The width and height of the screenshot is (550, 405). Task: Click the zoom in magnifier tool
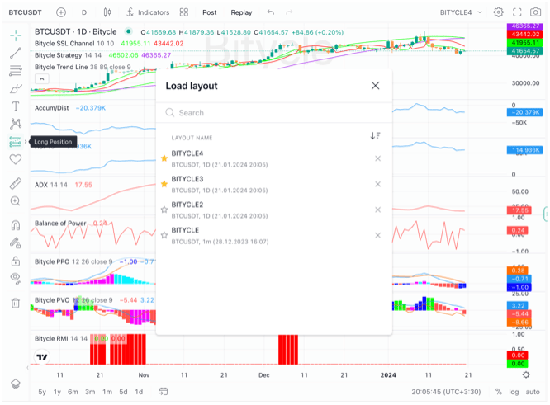click(15, 200)
